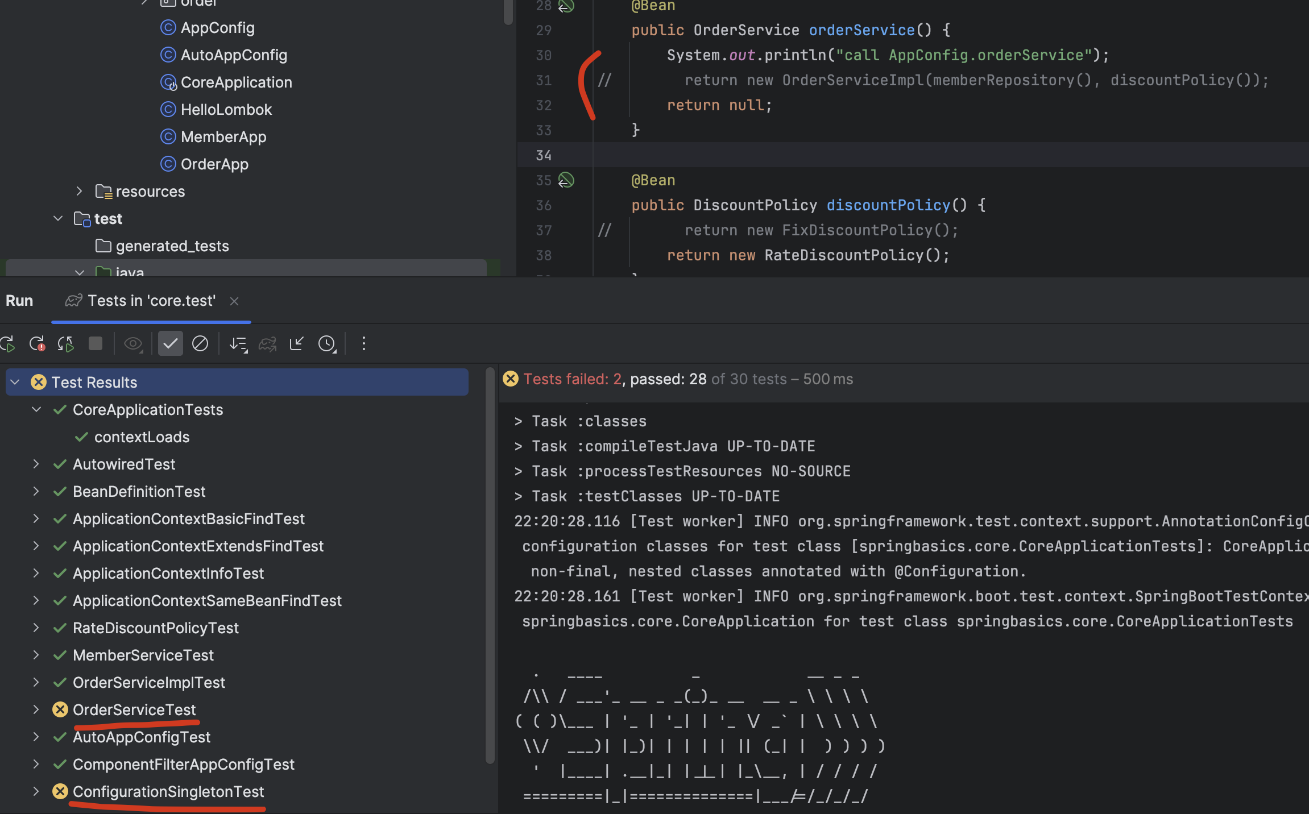Close the Tests in 'core.test' tab
The image size is (1309, 814).
pos(234,301)
